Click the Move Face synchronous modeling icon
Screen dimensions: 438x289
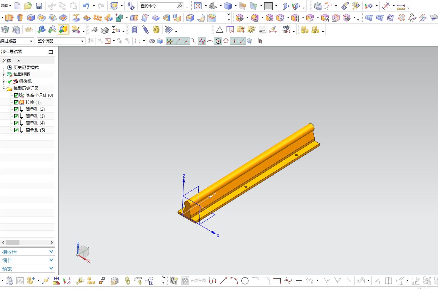click(x=239, y=17)
